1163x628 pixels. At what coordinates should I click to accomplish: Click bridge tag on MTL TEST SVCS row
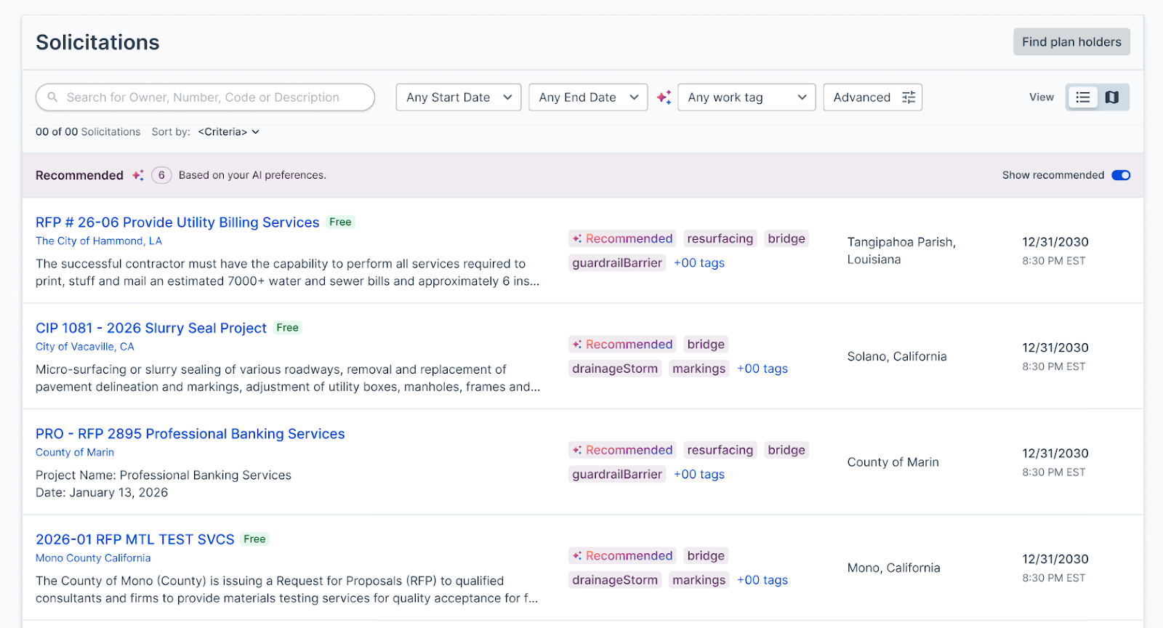point(706,556)
